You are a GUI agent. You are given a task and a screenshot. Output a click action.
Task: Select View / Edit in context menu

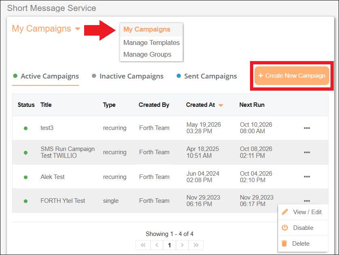[x=303, y=212]
